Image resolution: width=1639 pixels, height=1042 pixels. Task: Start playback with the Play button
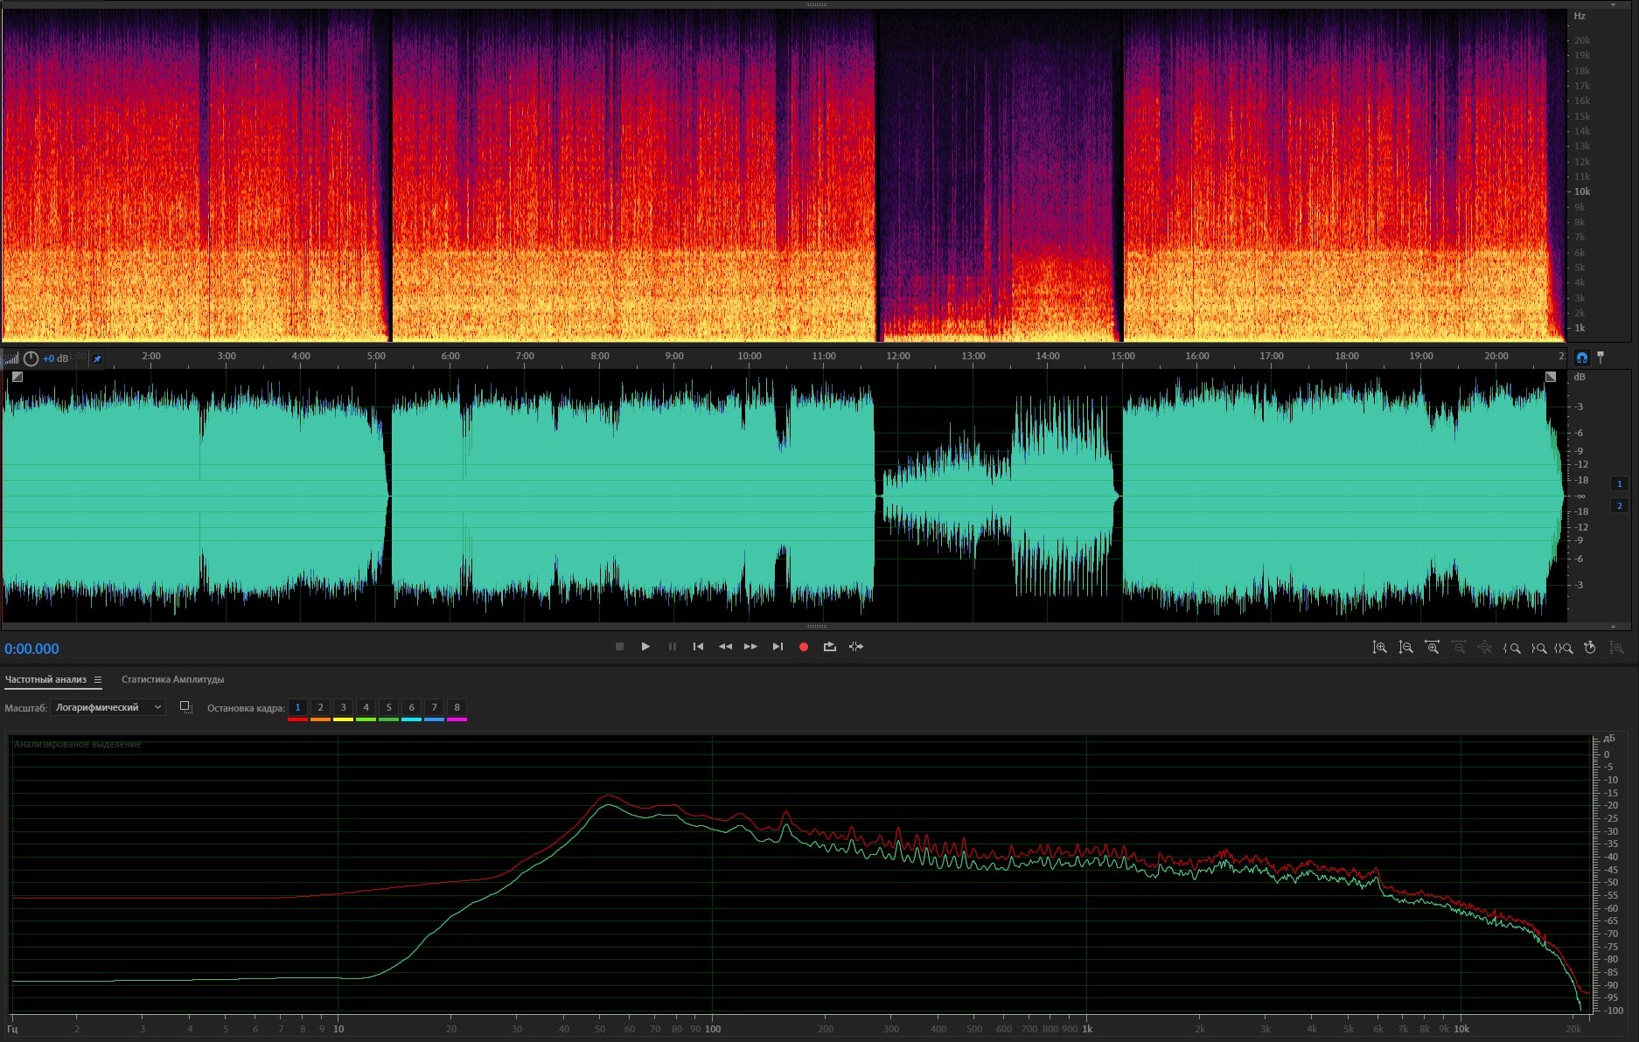coord(645,647)
